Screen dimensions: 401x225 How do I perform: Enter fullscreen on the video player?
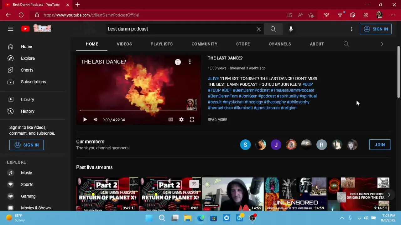[192, 119]
